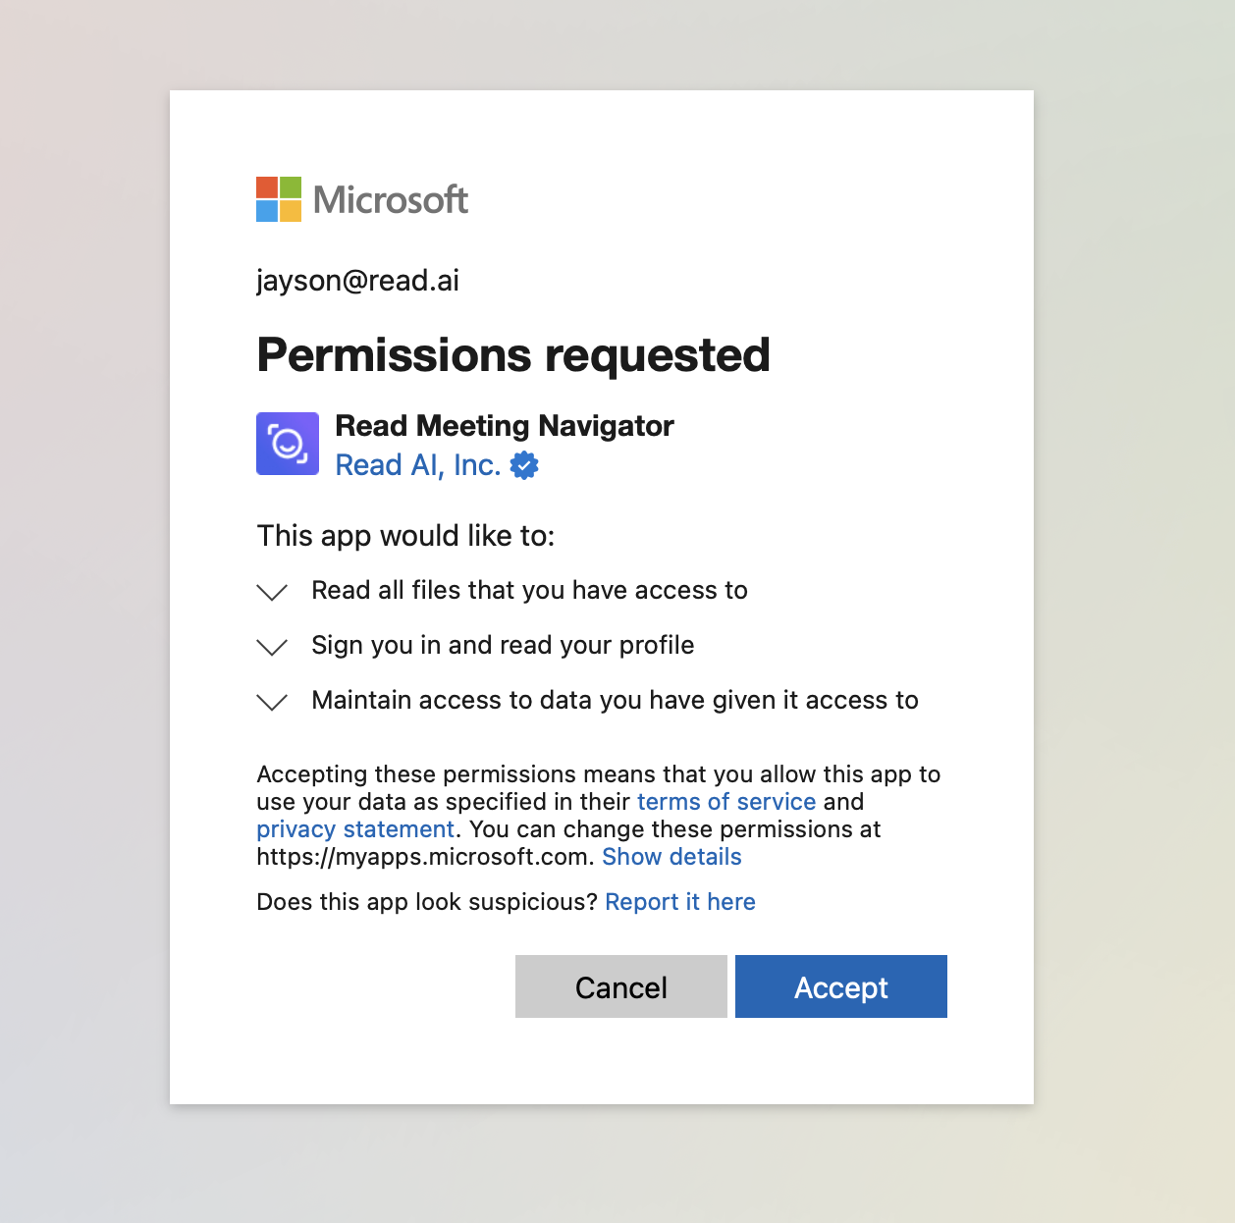Click the https://myapps.microsoft.com text
The image size is (1235, 1223).
click(x=425, y=857)
